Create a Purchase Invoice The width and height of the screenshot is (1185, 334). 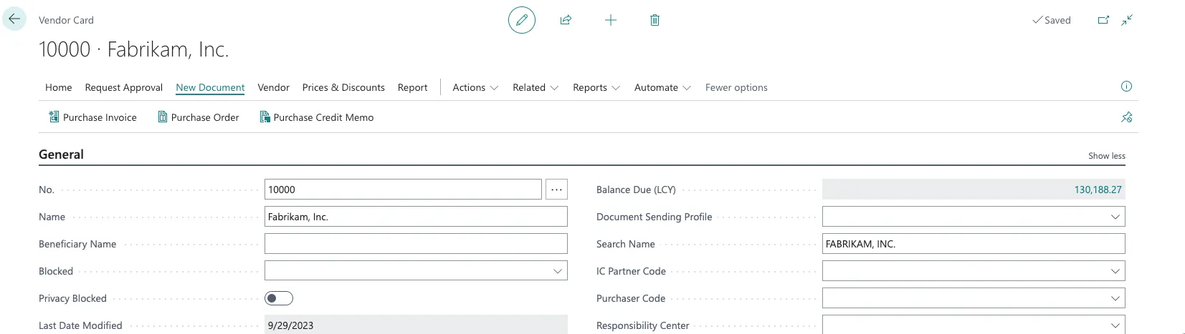tap(92, 117)
